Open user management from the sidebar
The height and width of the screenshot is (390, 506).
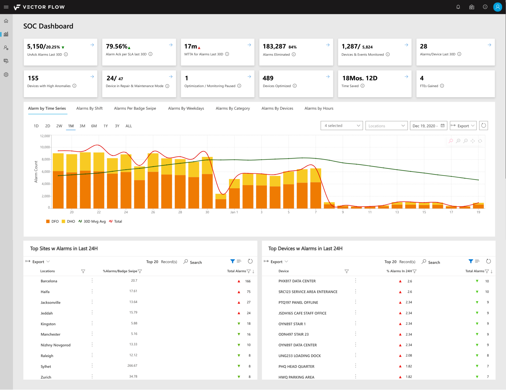click(6, 48)
